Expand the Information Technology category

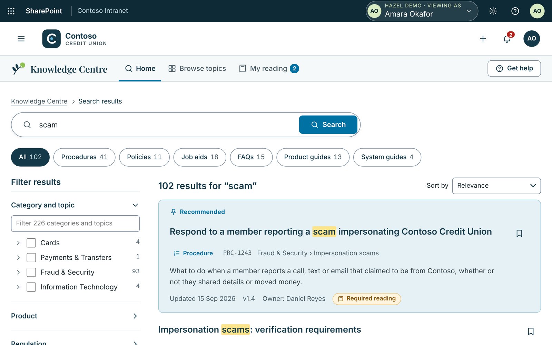[18, 287]
